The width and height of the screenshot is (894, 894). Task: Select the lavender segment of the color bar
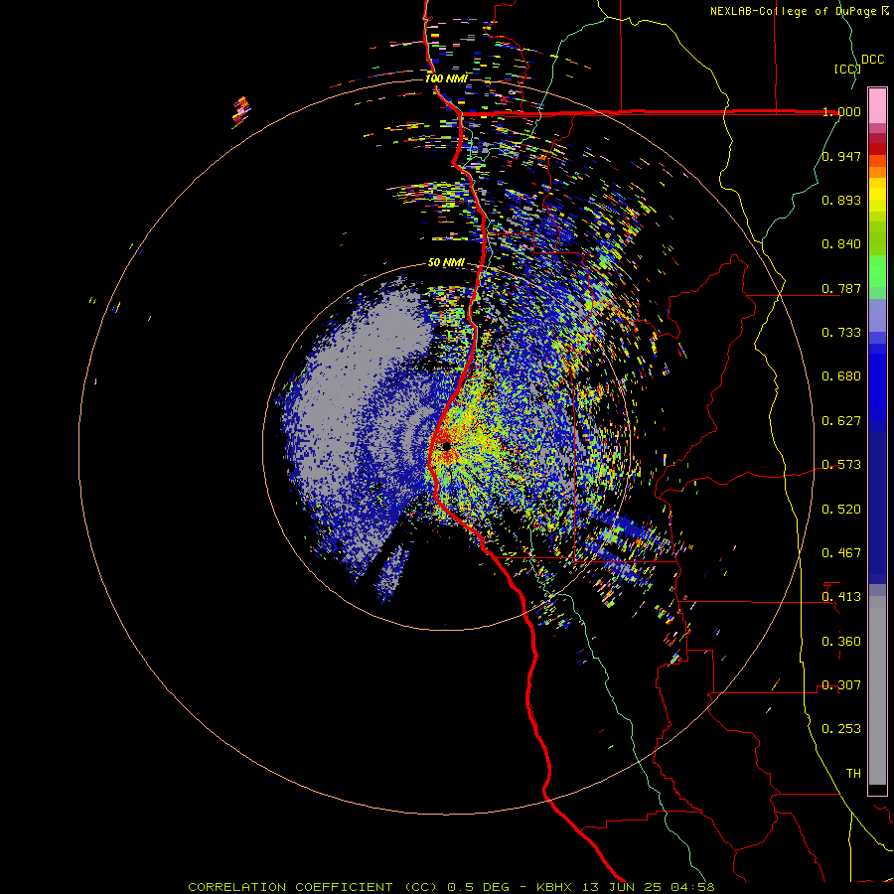[x=877, y=316]
